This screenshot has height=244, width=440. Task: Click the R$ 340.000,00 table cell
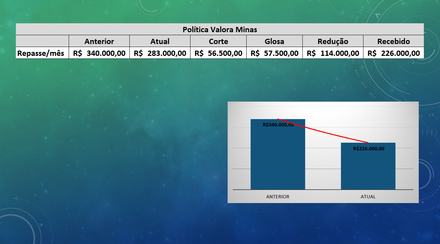coord(99,53)
